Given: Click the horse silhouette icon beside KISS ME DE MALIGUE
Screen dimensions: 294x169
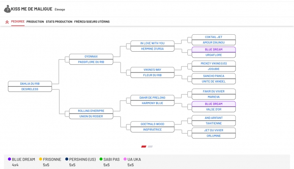Looking at the screenshot, I should 7,9.
